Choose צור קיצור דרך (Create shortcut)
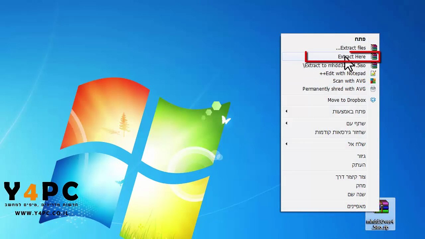Screen dimensions: 425x239 [330, 177]
